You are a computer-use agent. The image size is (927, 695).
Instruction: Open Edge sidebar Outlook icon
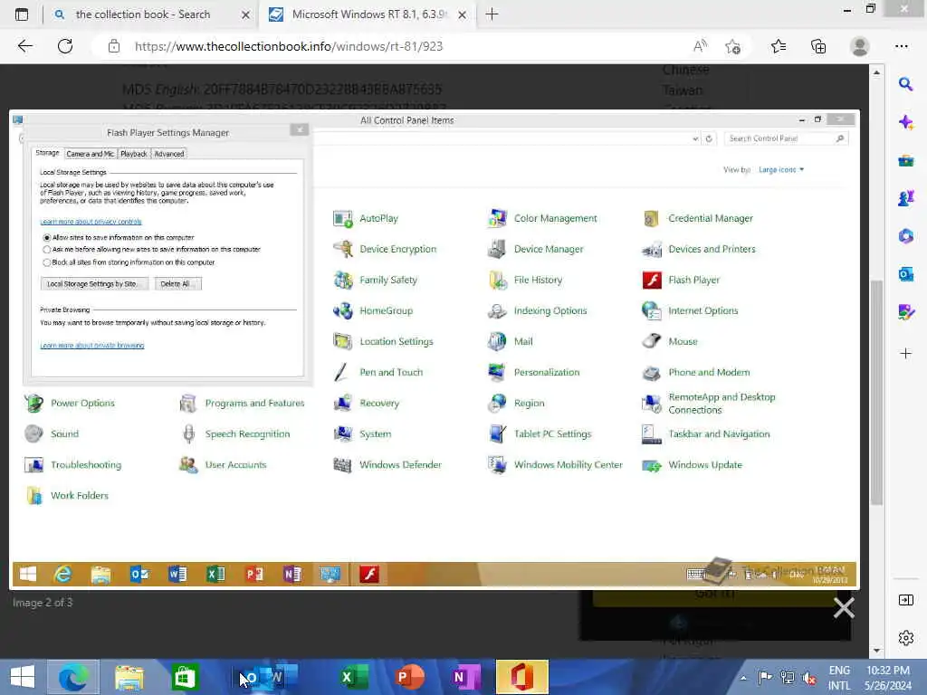coord(905,273)
